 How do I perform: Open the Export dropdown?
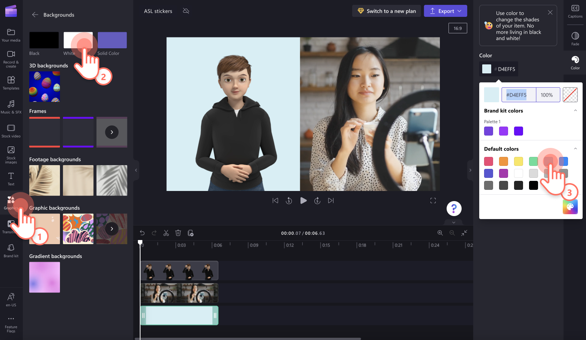(445, 11)
